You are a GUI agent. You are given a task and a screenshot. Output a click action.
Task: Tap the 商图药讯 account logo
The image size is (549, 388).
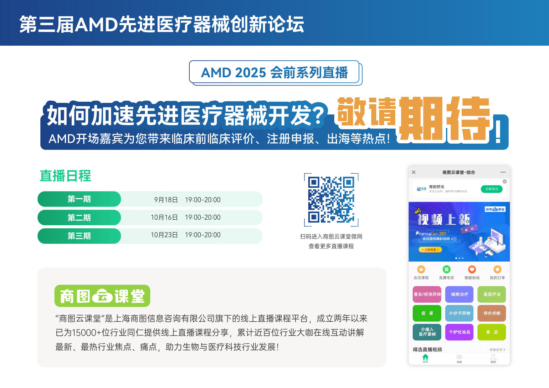[x=421, y=189]
